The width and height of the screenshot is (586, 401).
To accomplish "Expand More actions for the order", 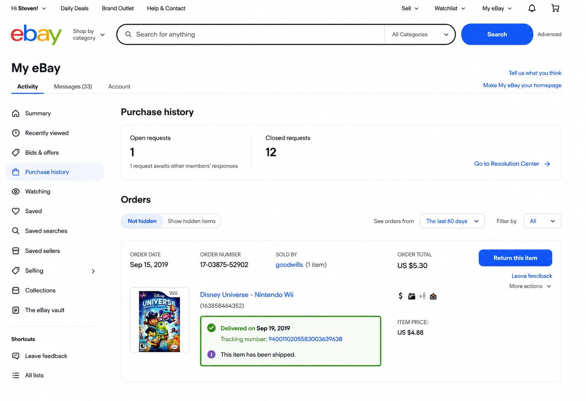I will 530,286.
